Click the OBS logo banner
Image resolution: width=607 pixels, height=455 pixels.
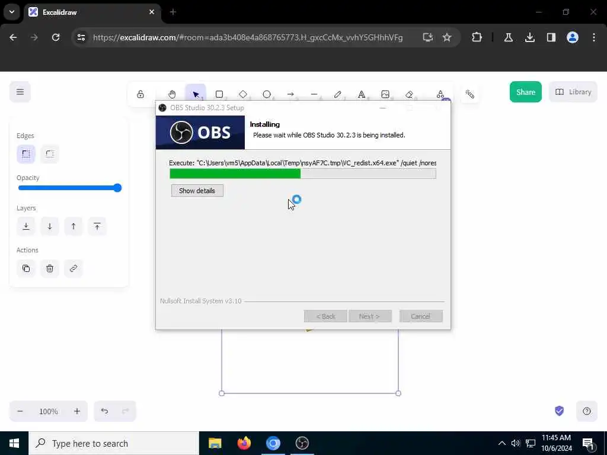point(200,132)
